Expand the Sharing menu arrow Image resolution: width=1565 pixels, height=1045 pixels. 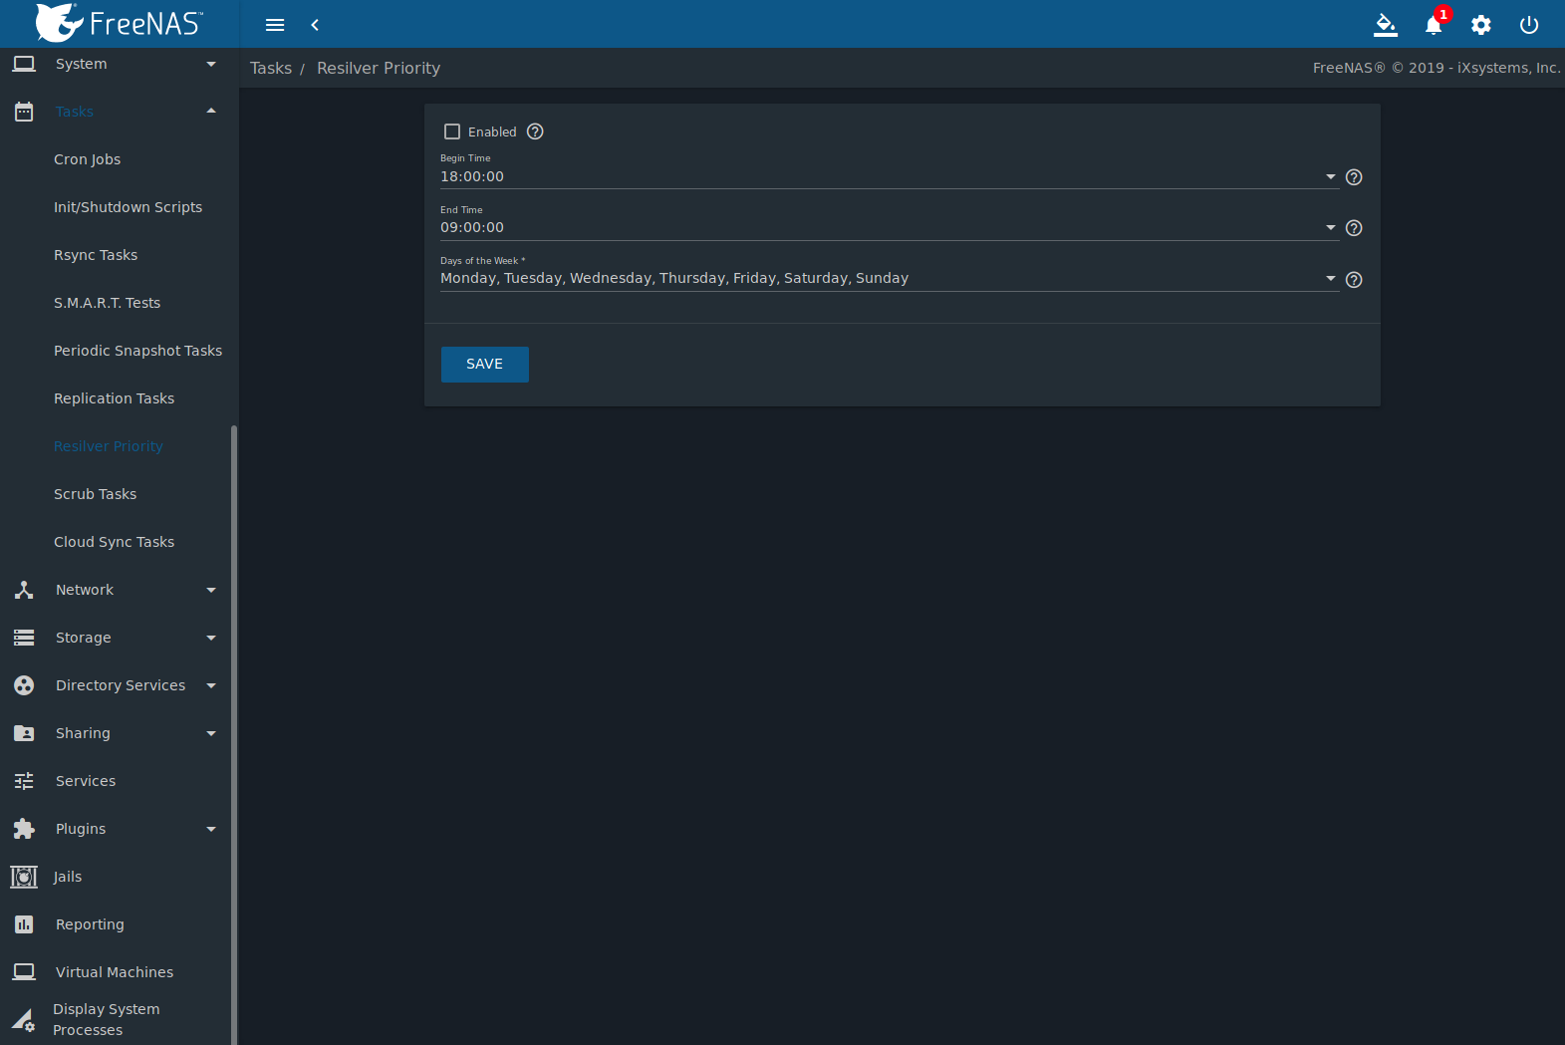tap(211, 733)
